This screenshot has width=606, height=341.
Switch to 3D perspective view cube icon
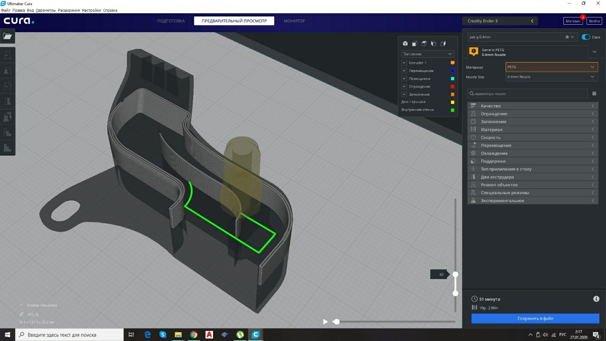405,44
